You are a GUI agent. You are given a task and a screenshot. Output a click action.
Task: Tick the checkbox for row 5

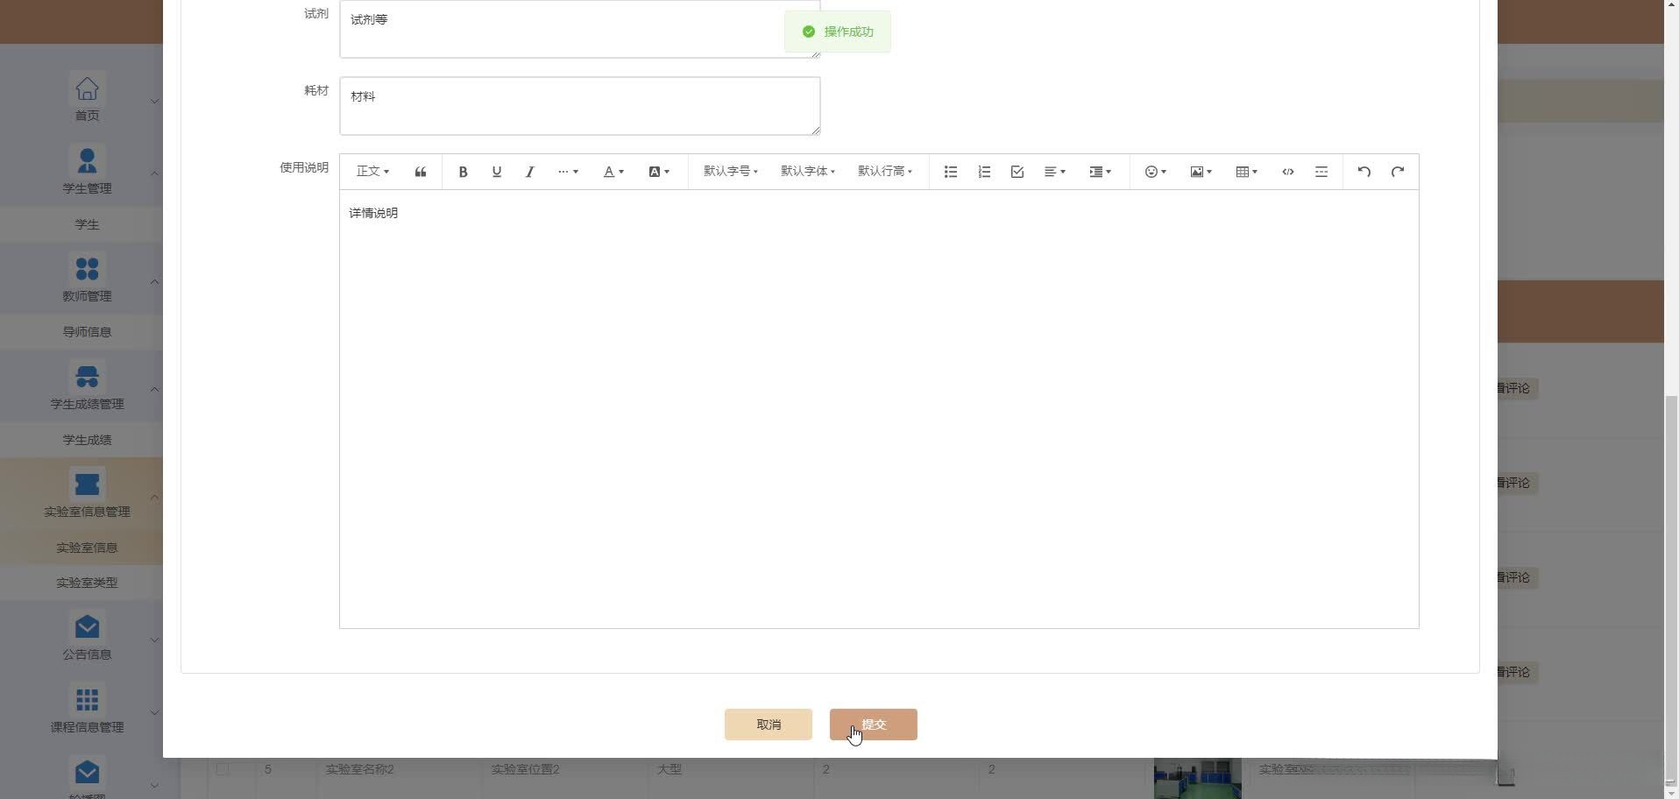click(223, 769)
